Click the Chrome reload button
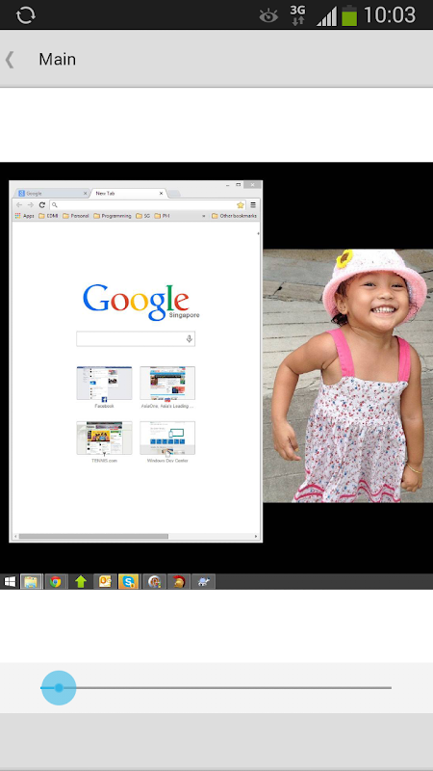The width and height of the screenshot is (433, 771). [42, 205]
